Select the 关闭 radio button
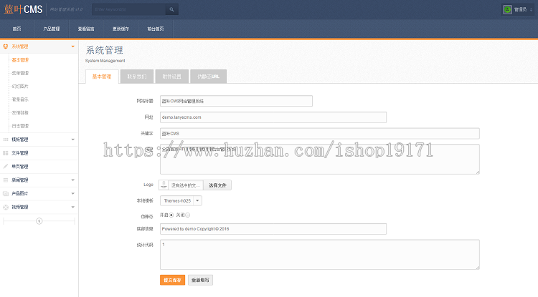 pyautogui.click(x=188, y=215)
